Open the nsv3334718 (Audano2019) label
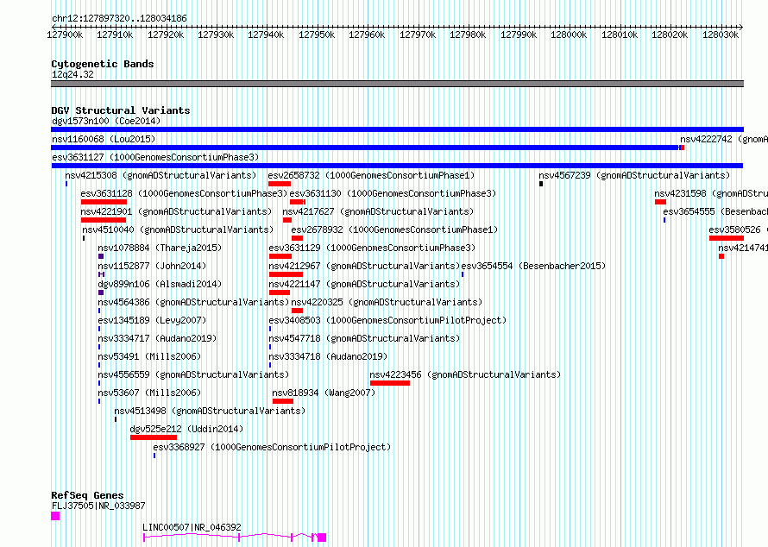 click(328, 356)
